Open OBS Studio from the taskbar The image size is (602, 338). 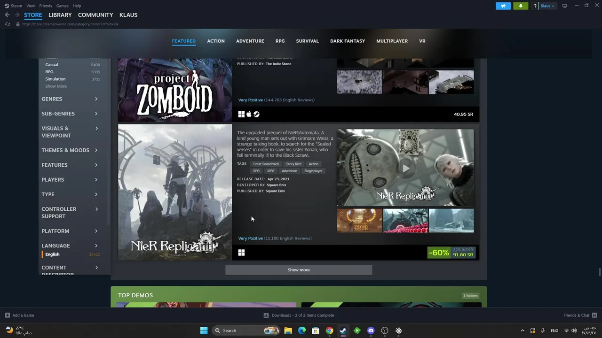[x=385, y=330]
